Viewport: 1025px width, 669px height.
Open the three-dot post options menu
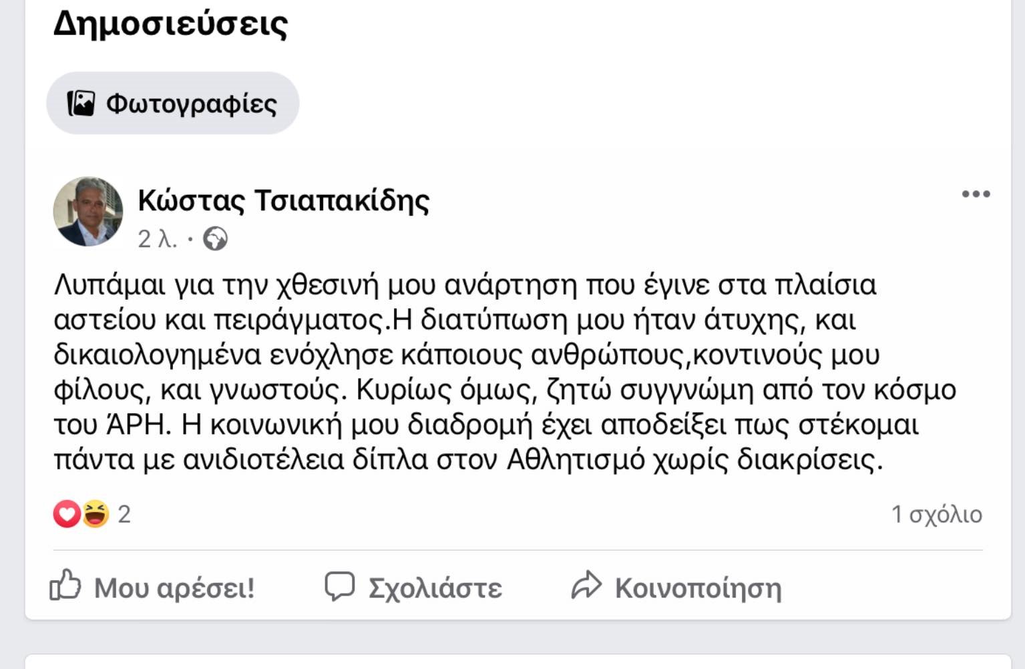coord(976,194)
